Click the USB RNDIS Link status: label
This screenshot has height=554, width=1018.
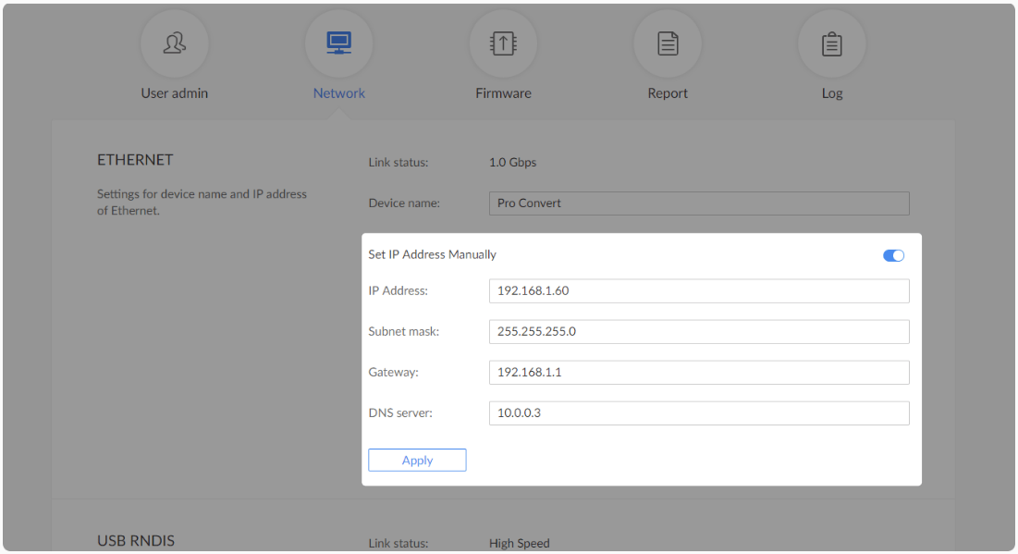[x=398, y=543]
